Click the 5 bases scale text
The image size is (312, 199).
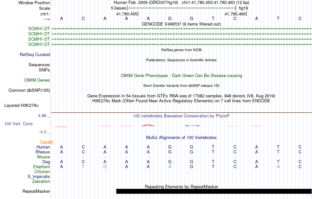(118, 8)
